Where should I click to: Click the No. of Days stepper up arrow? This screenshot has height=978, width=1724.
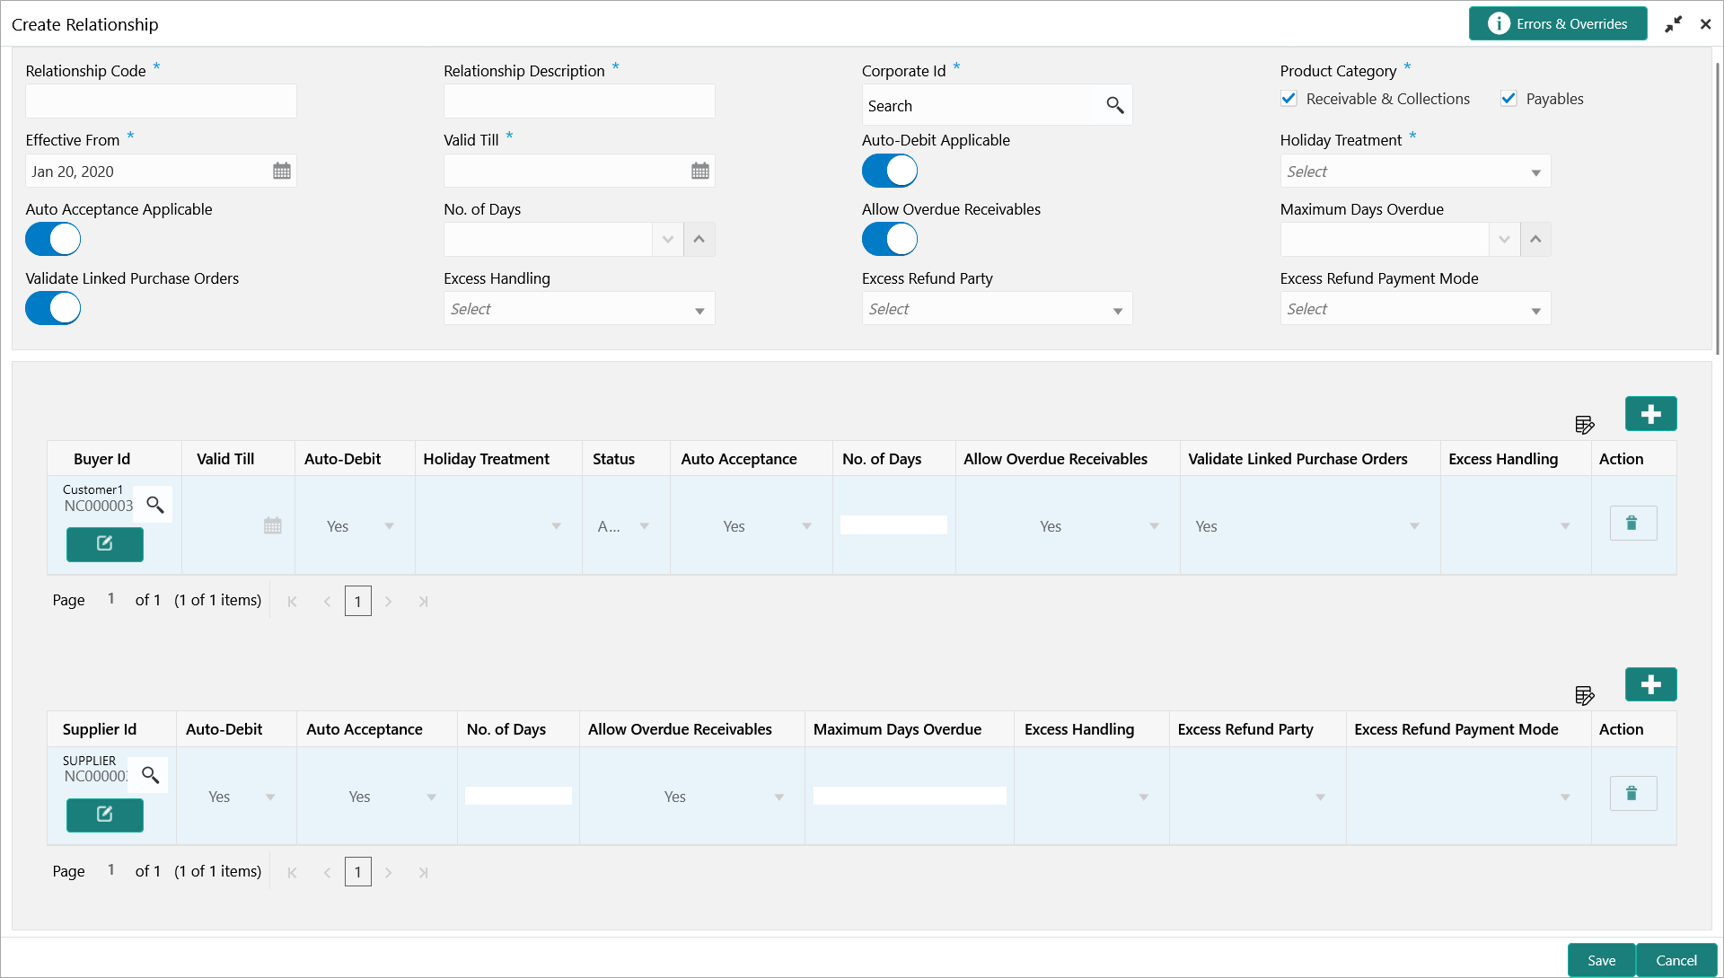pyautogui.click(x=699, y=239)
